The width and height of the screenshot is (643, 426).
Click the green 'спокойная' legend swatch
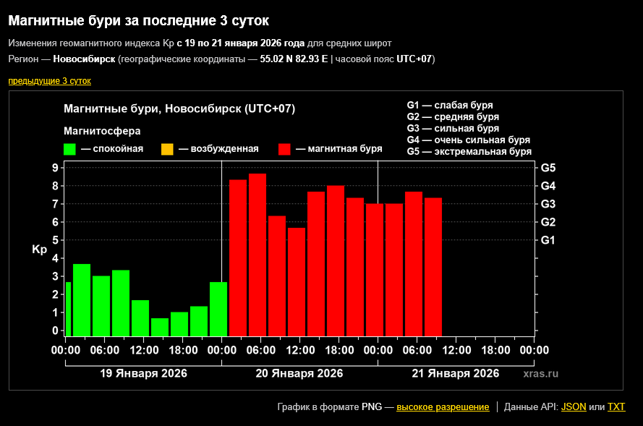[70, 149]
